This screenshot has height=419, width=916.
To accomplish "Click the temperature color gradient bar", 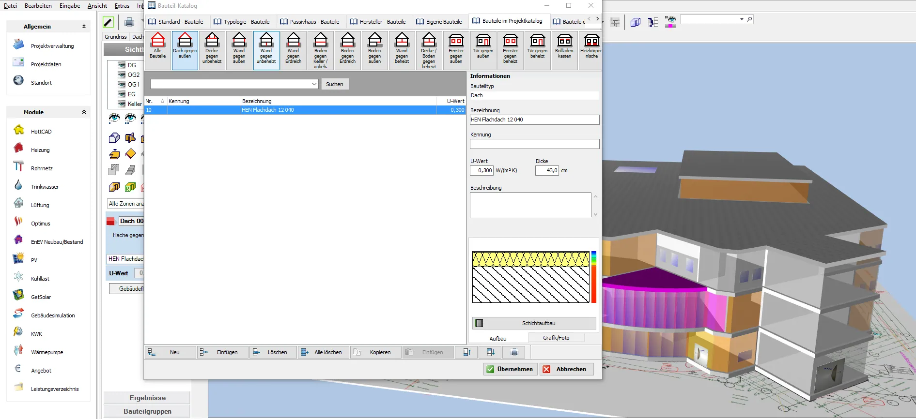I will pyautogui.click(x=594, y=277).
